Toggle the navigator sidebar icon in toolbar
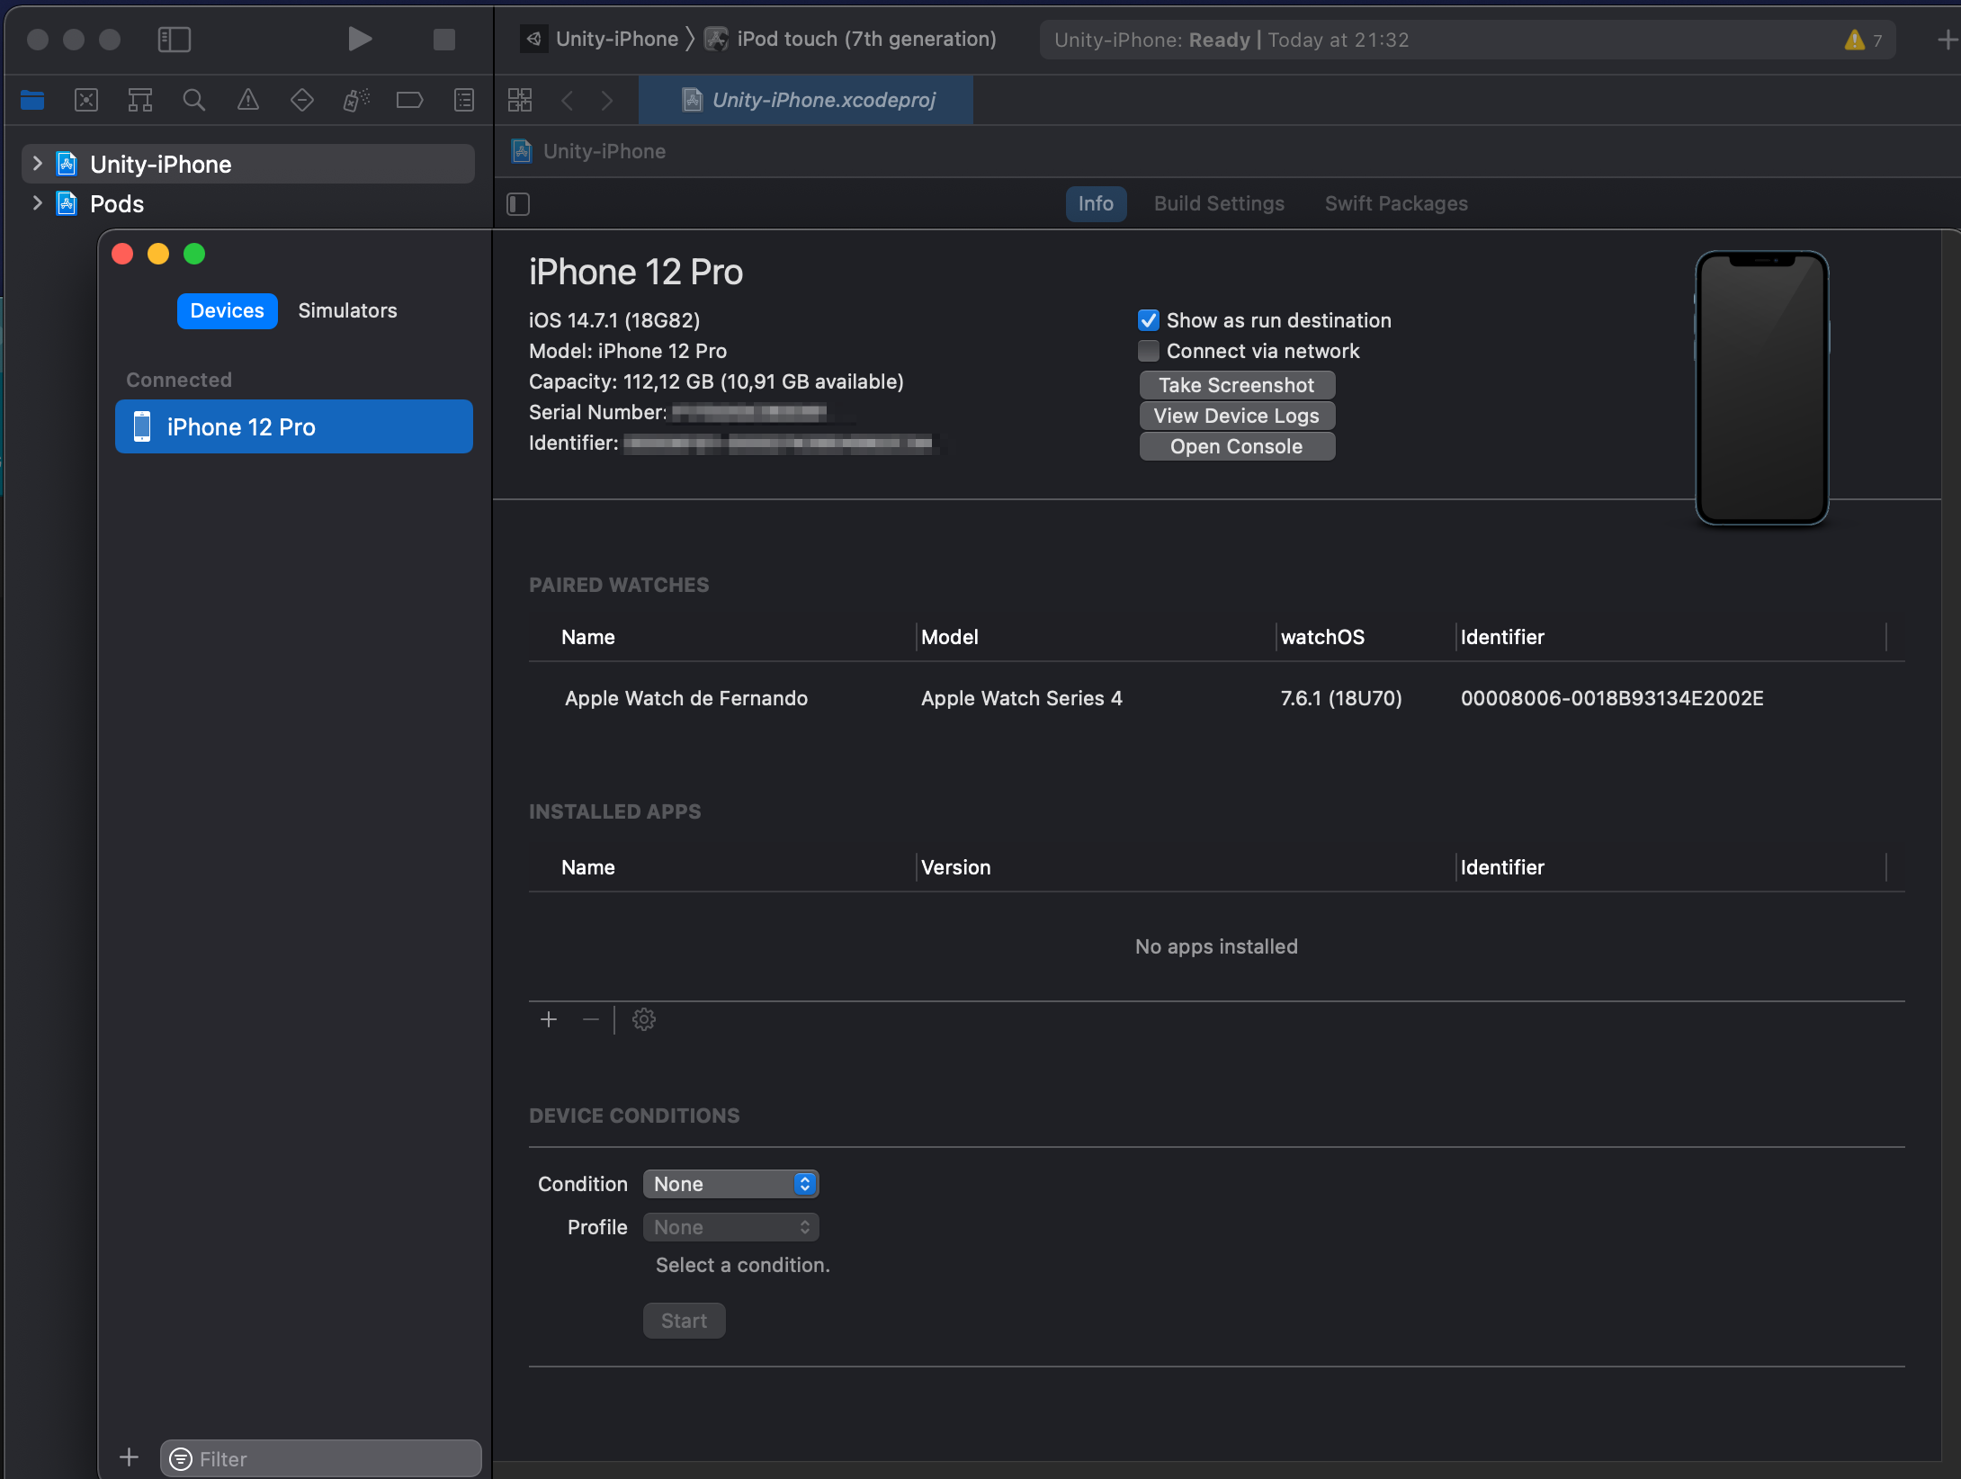Viewport: 1961px width, 1479px height. coord(174,39)
